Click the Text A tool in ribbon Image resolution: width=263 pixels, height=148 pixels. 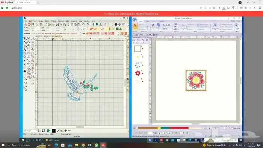153,26
